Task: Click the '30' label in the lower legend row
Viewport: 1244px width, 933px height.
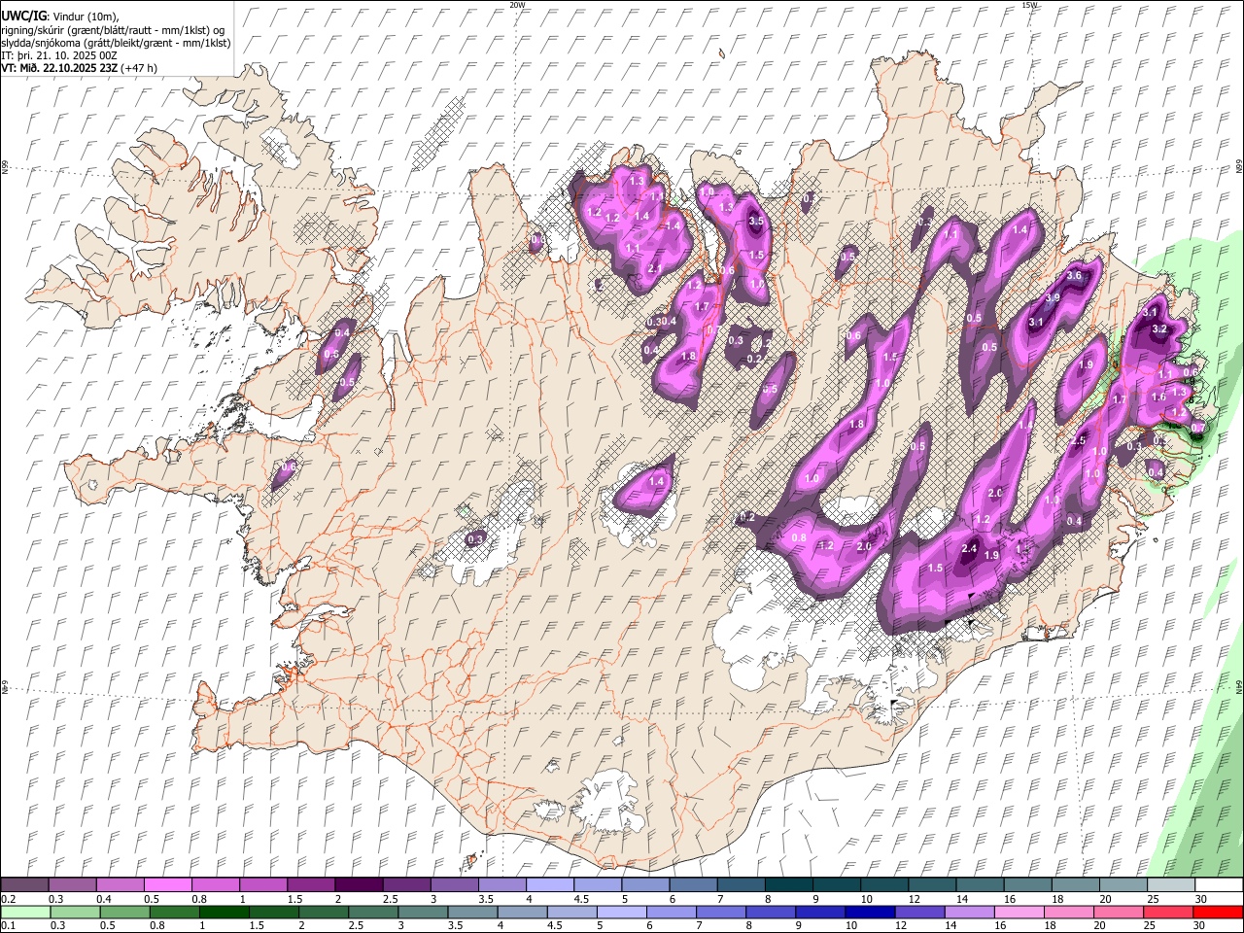Action: pyautogui.click(x=1201, y=926)
